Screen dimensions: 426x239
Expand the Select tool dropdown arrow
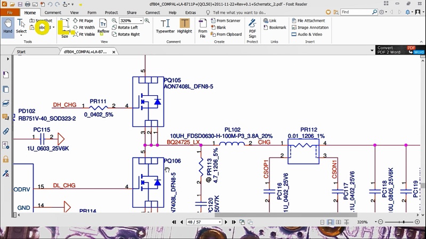(21, 35)
